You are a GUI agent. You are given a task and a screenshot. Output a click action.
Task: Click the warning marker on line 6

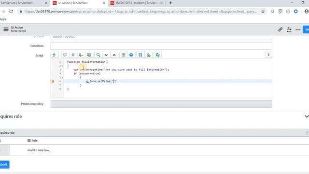coord(53,81)
